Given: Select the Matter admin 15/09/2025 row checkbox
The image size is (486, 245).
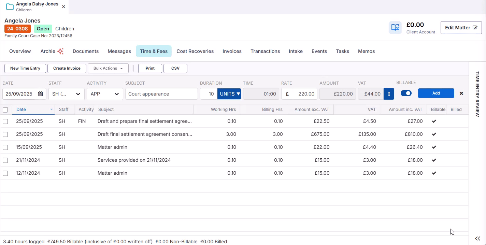Looking at the screenshot, I should [5, 147].
